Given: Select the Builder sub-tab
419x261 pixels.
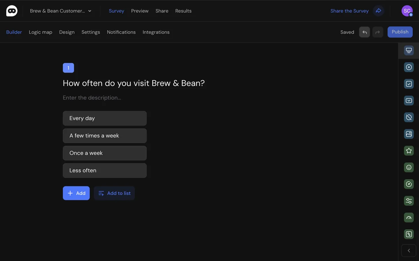Looking at the screenshot, I should 14,32.
